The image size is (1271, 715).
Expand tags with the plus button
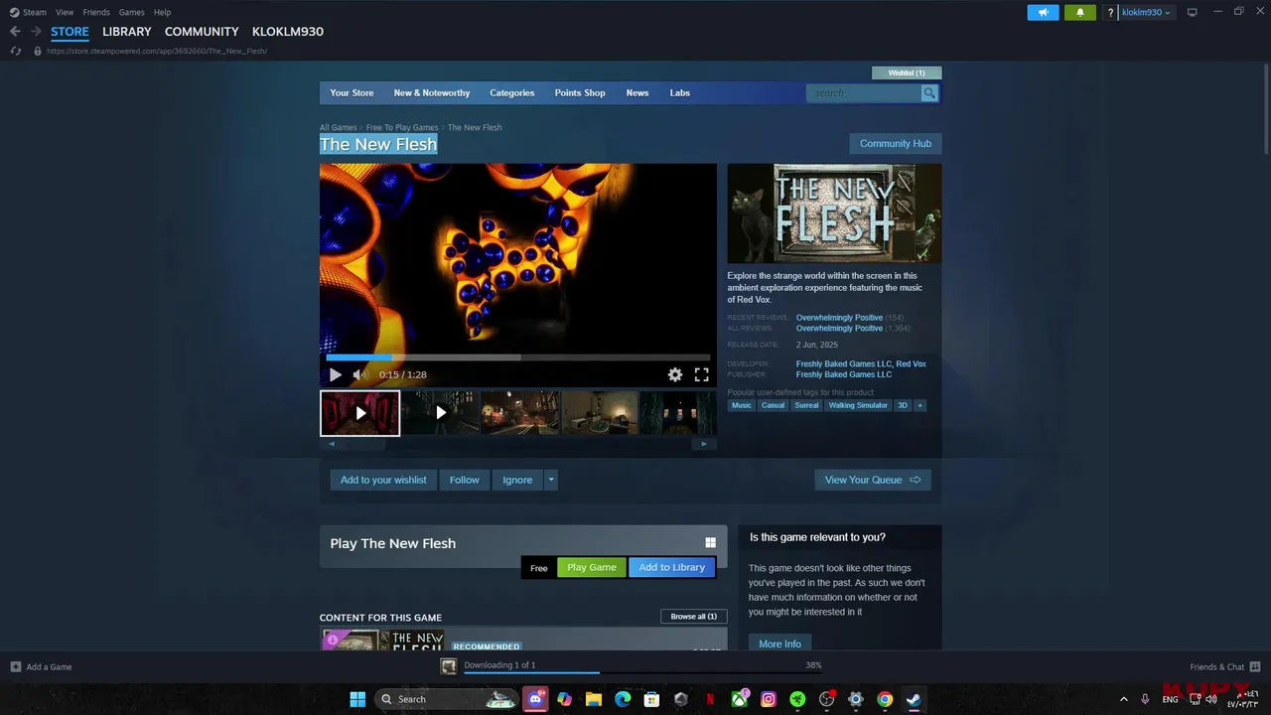click(920, 405)
